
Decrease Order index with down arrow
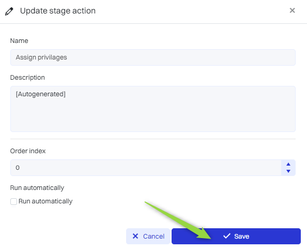coord(288,171)
